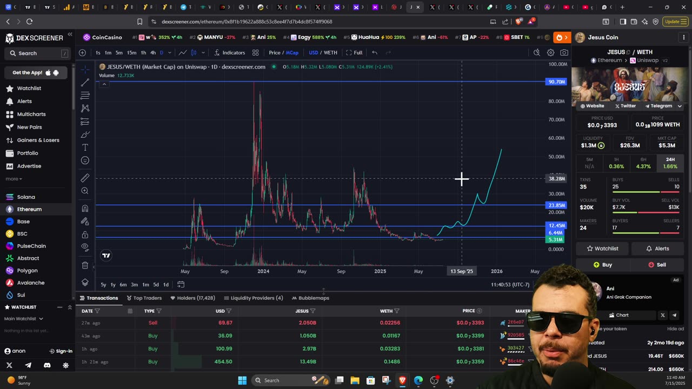
Task: Switch to the Top Traders tab
Action: click(144, 298)
